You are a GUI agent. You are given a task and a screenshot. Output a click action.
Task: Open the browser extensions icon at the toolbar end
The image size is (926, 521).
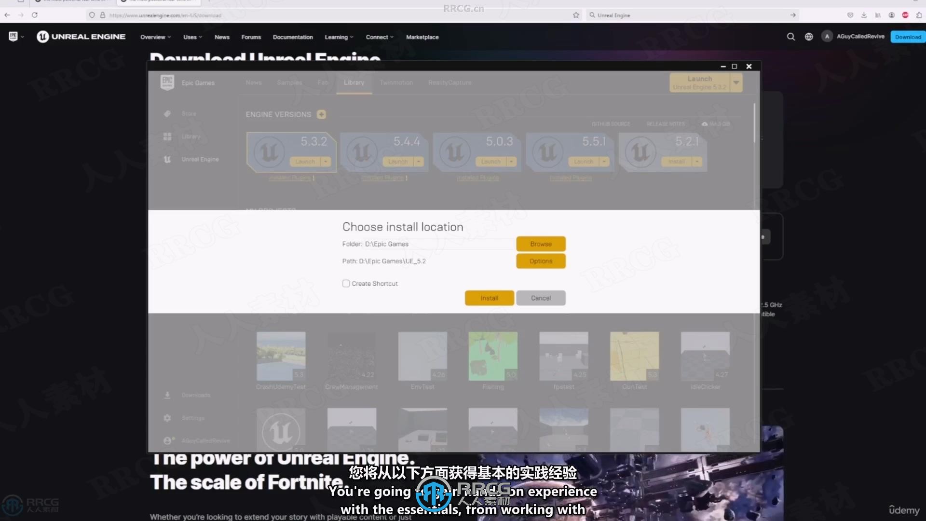point(919,15)
